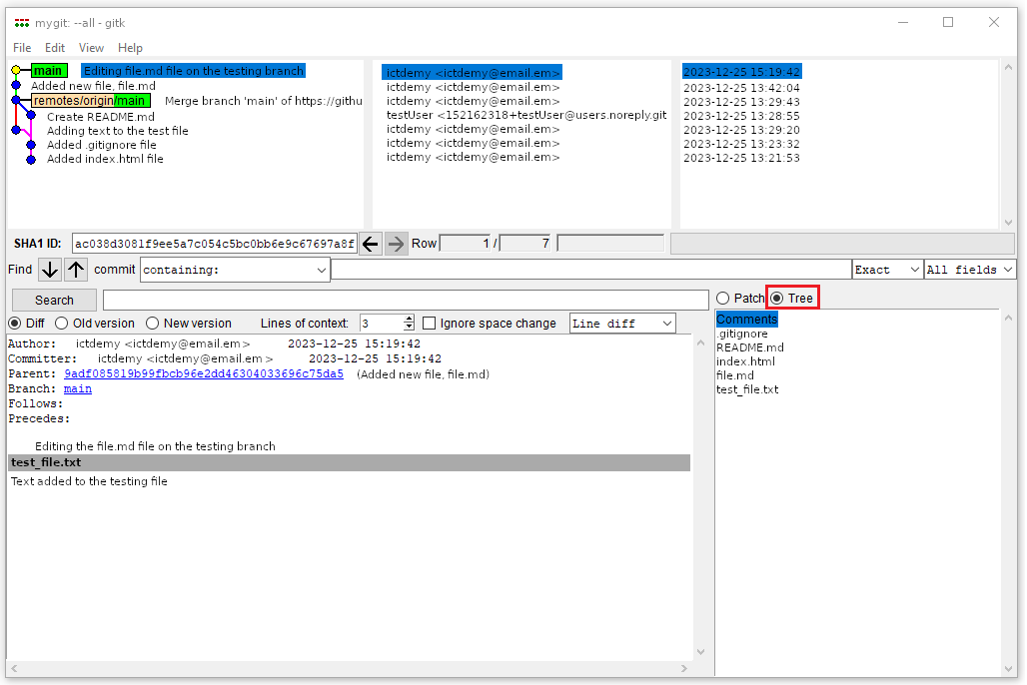Select the Tree radio button
The image size is (1027, 685).
click(x=776, y=299)
